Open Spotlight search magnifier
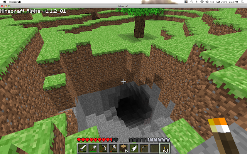Image resolution: width=247 pixels, height=154 pixels. pyautogui.click(x=242, y=2)
